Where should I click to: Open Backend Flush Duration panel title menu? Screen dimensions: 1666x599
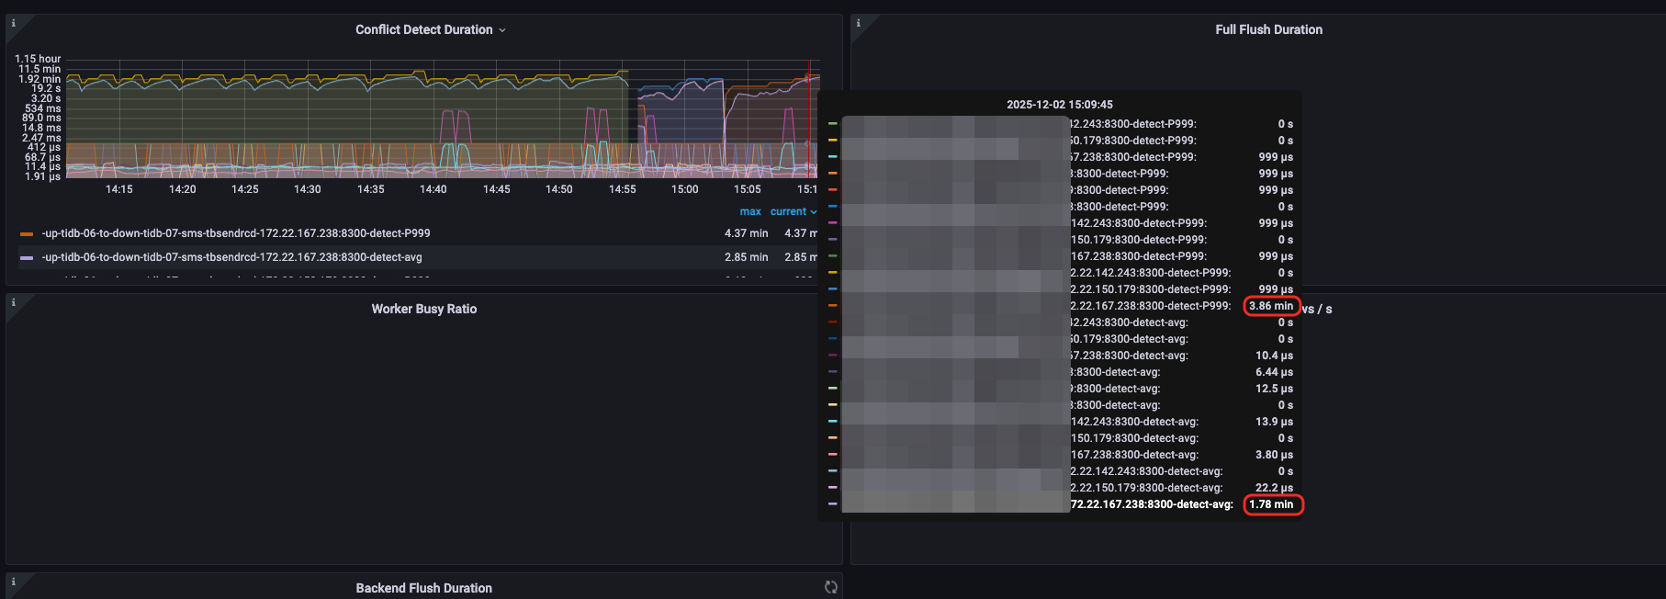423,588
